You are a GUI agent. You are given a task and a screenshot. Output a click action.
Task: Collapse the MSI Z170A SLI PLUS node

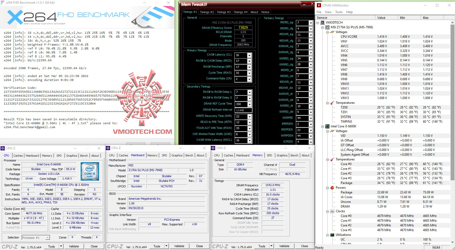coord(323,27)
